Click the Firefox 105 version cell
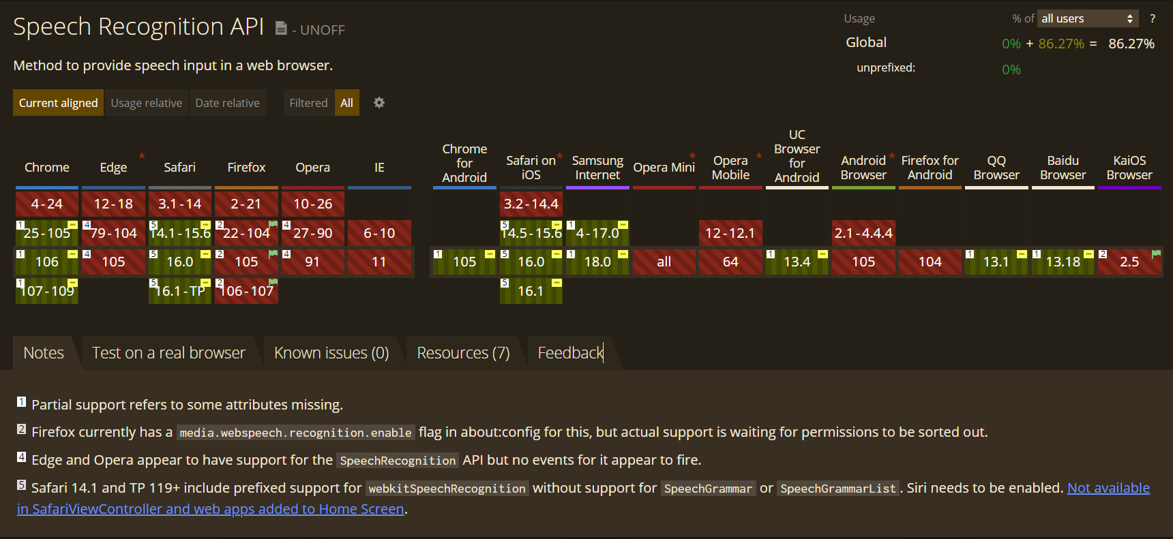This screenshot has height=539, width=1173. 246,262
